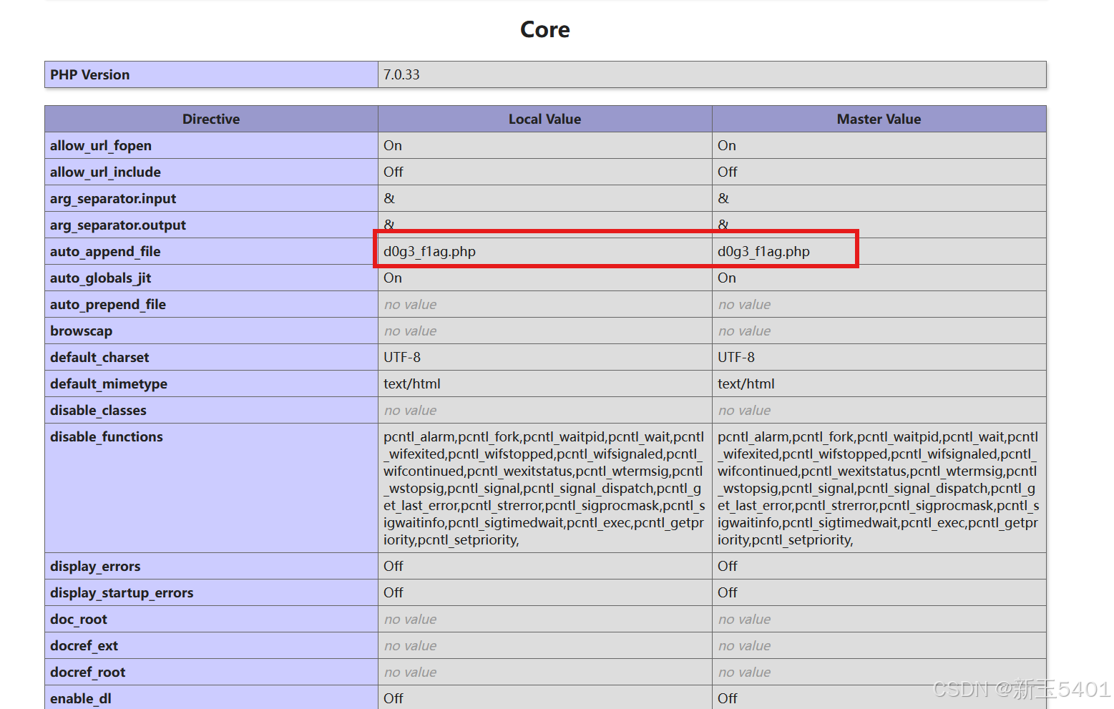
Task: Click the Local Value column header
Action: click(544, 119)
